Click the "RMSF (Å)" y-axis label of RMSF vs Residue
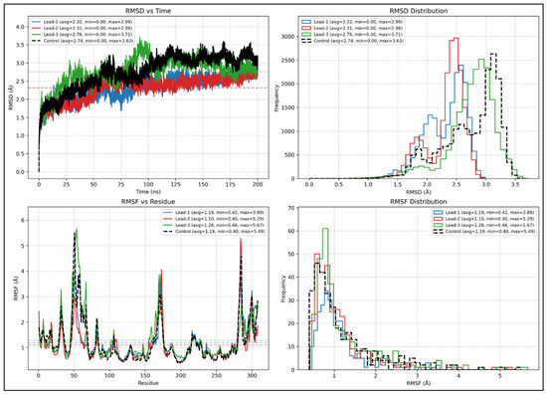This screenshot has height=394, width=547. pos(15,288)
